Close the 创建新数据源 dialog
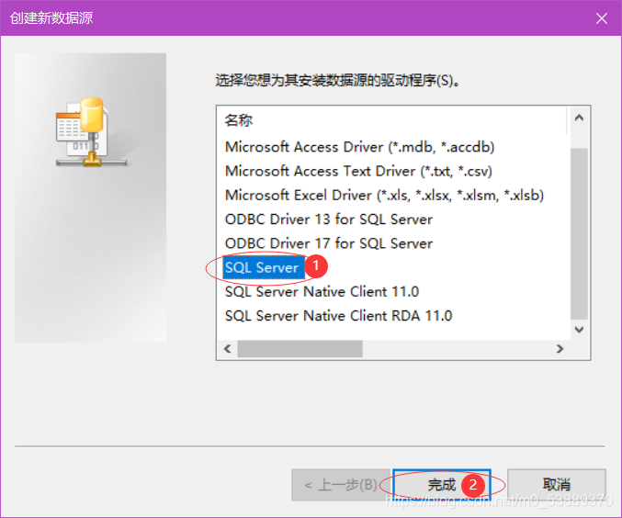The height and width of the screenshot is (518, 622). pos(602,17)
